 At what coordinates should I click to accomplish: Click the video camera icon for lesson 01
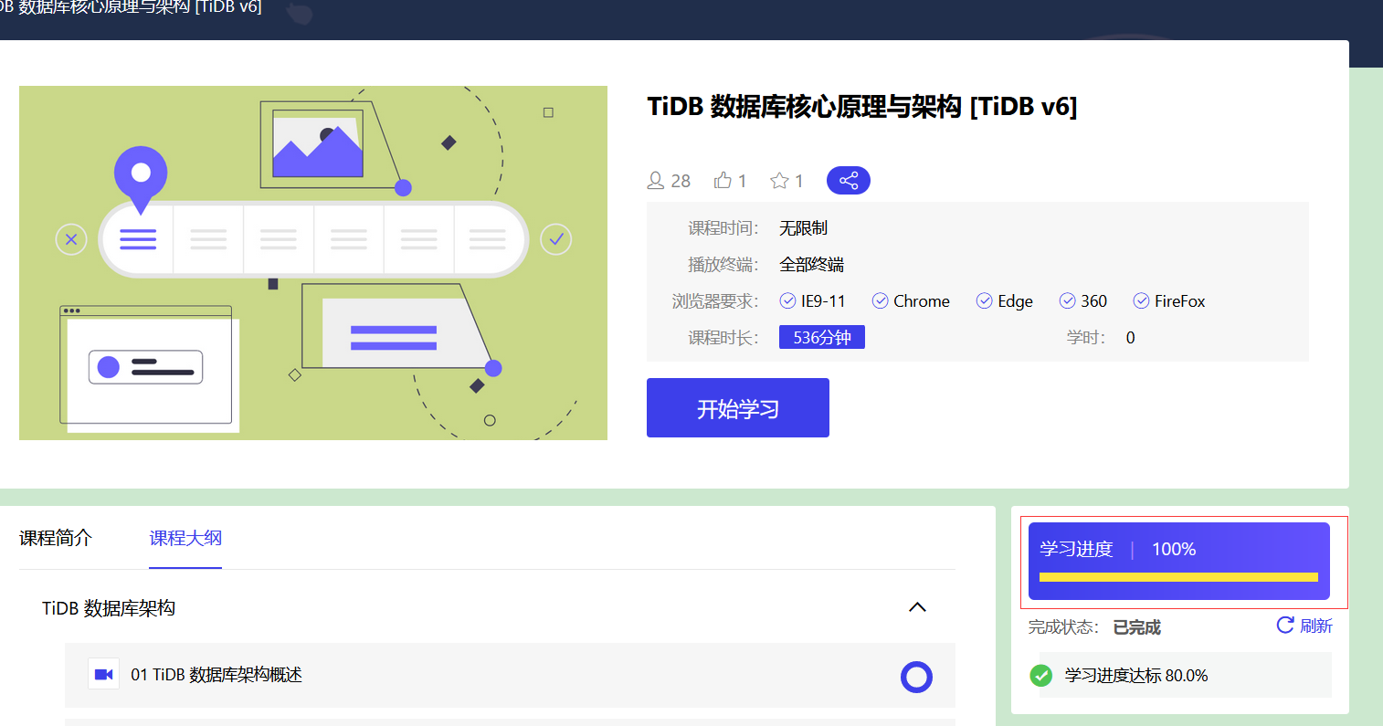(x=103, y=675)
